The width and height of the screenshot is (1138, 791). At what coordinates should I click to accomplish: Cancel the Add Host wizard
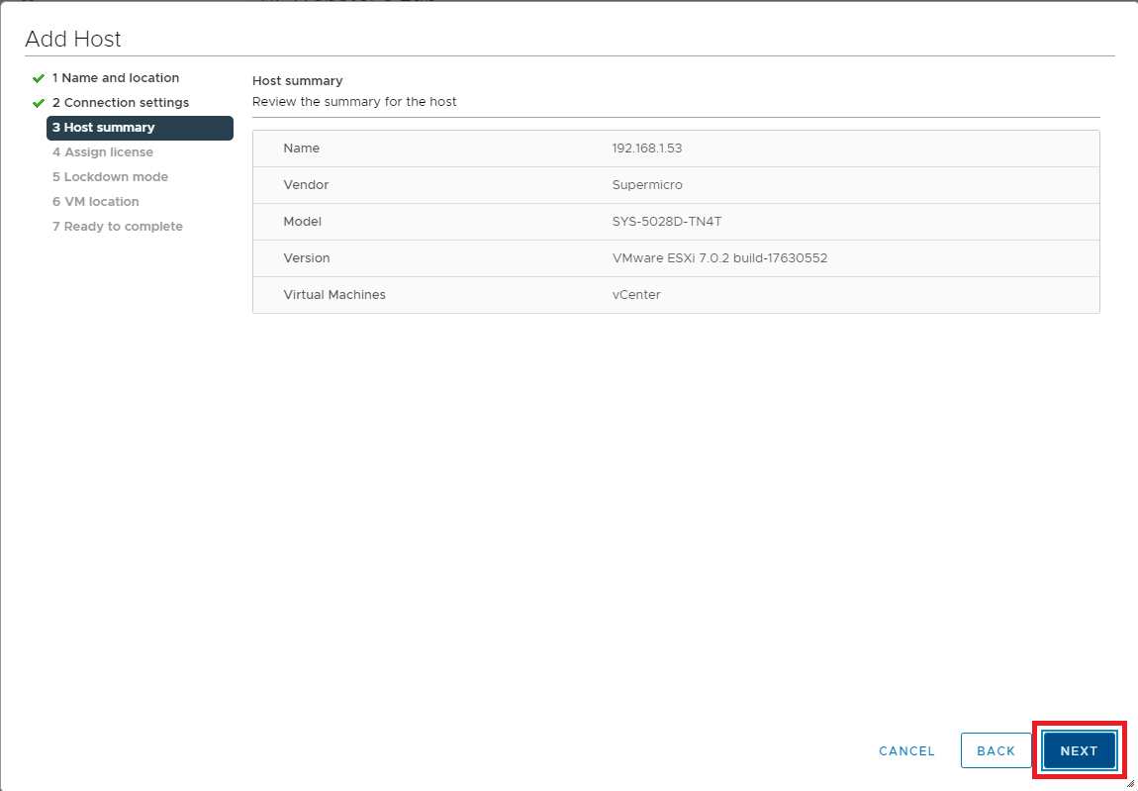click(906, 751)
